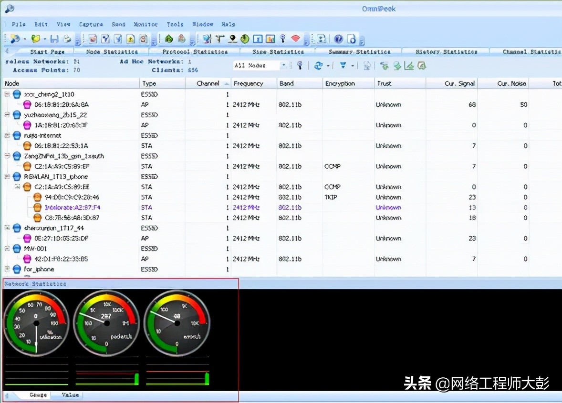This screenshot has width=562, height=403.
Task: Switch to the Value tab below gauges
Action: [x=70, y=395]
